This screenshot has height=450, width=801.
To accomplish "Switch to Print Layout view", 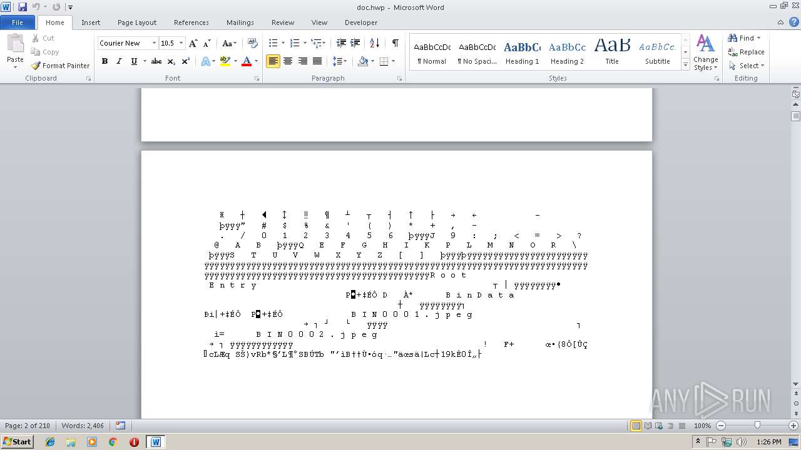I will [636, 426].
